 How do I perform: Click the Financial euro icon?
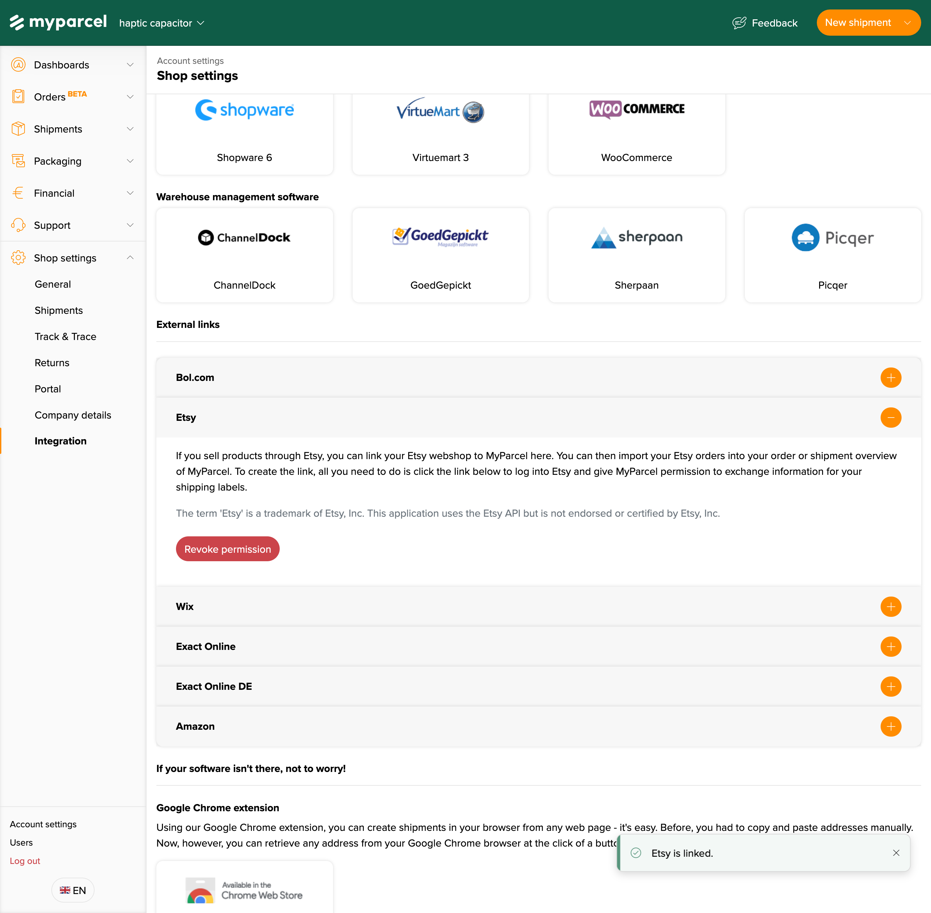(x=18, y=193)
